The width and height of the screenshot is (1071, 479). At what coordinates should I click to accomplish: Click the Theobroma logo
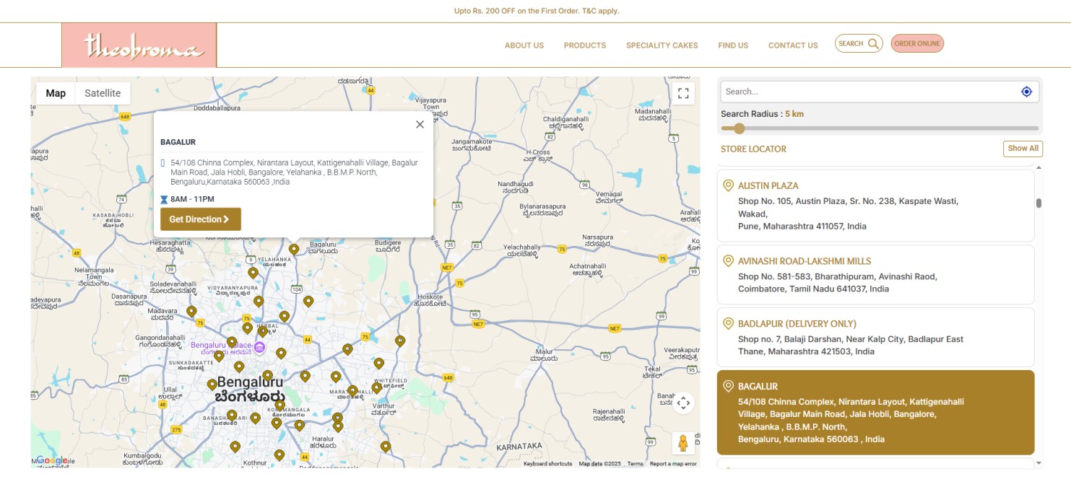[139, 44]
